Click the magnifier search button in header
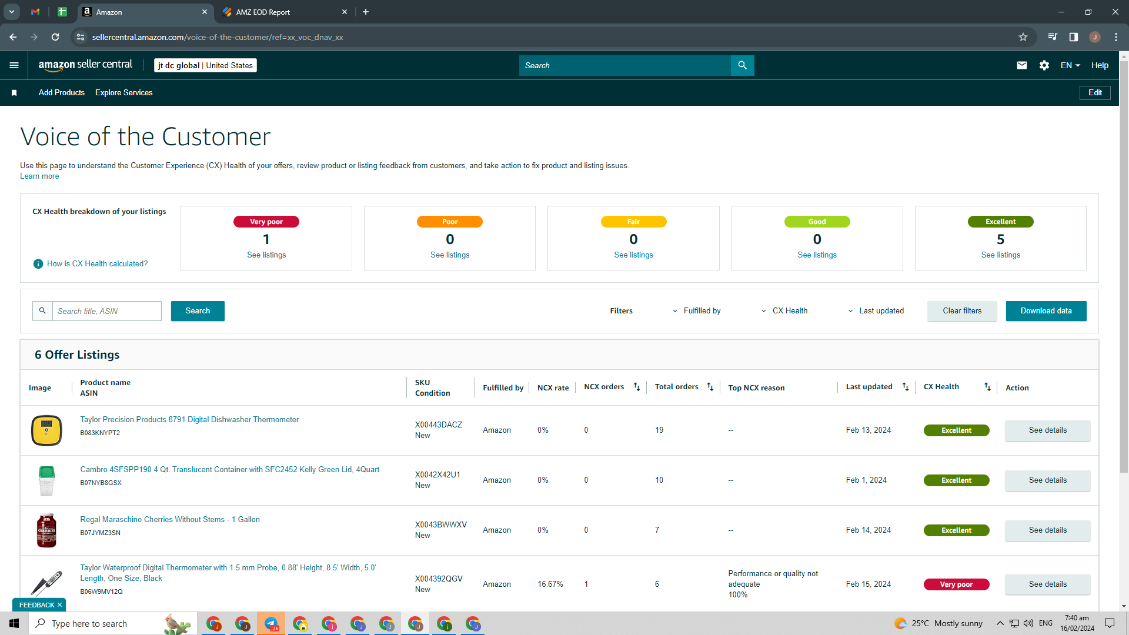Viewport: 1129px width, 635px height. 742,65
